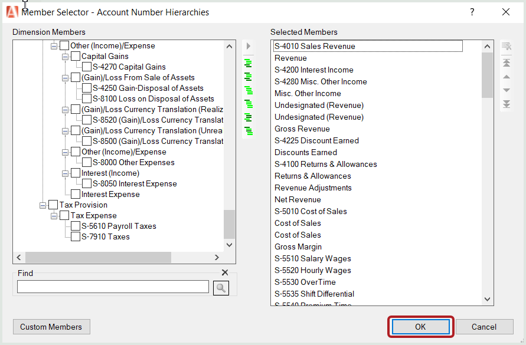The height and width of the screenshot is (345, 526).
Task: Check the S-8000 Other Expenses box
Action: click(87, 162)
